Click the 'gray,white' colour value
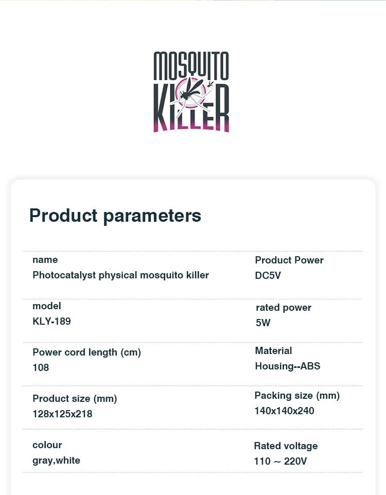Image resolution: width=386 pixels, height=495 pixels. pos(56,461)
